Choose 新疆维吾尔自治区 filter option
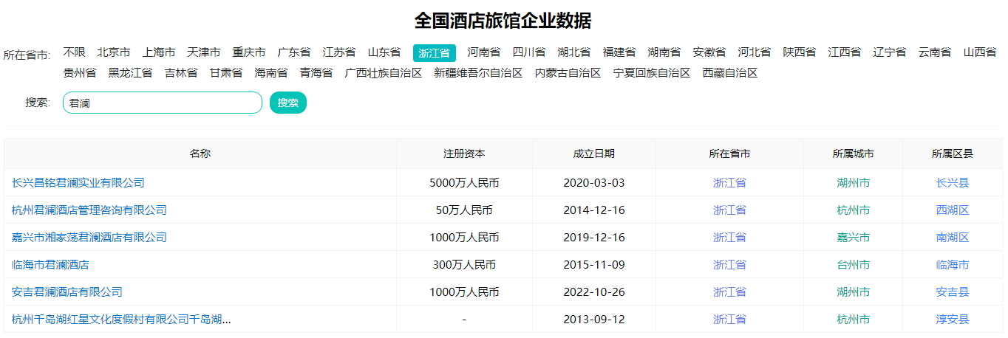Image resolution: width=1008 pixels, height=338 pixels. (x=478, y=73)
